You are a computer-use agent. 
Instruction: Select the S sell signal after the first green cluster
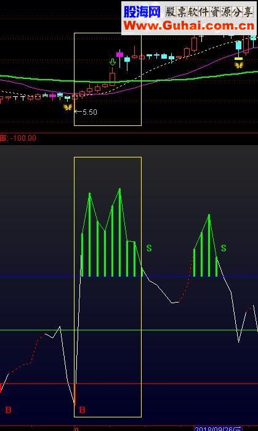149,248
